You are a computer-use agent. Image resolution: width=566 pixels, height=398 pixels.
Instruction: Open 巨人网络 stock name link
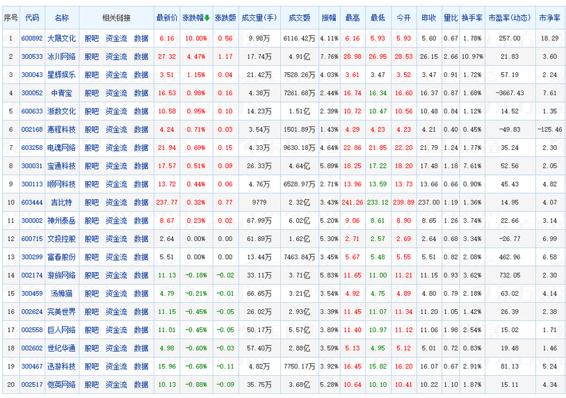click(61, 330)
